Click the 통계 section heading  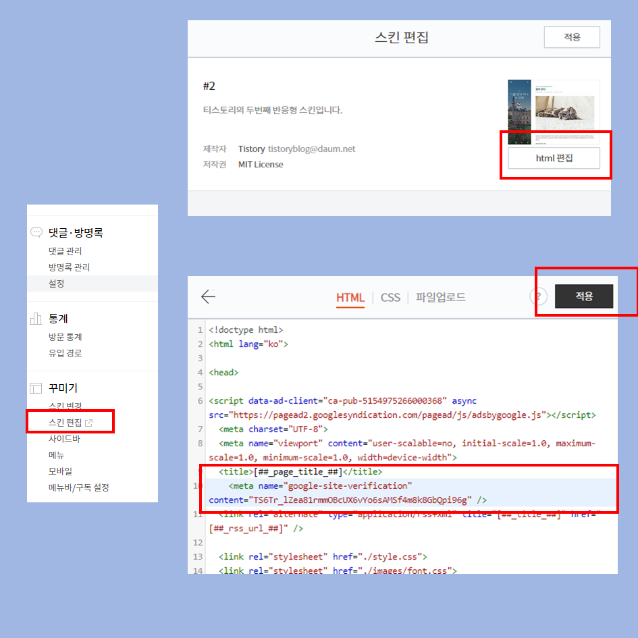58,319
